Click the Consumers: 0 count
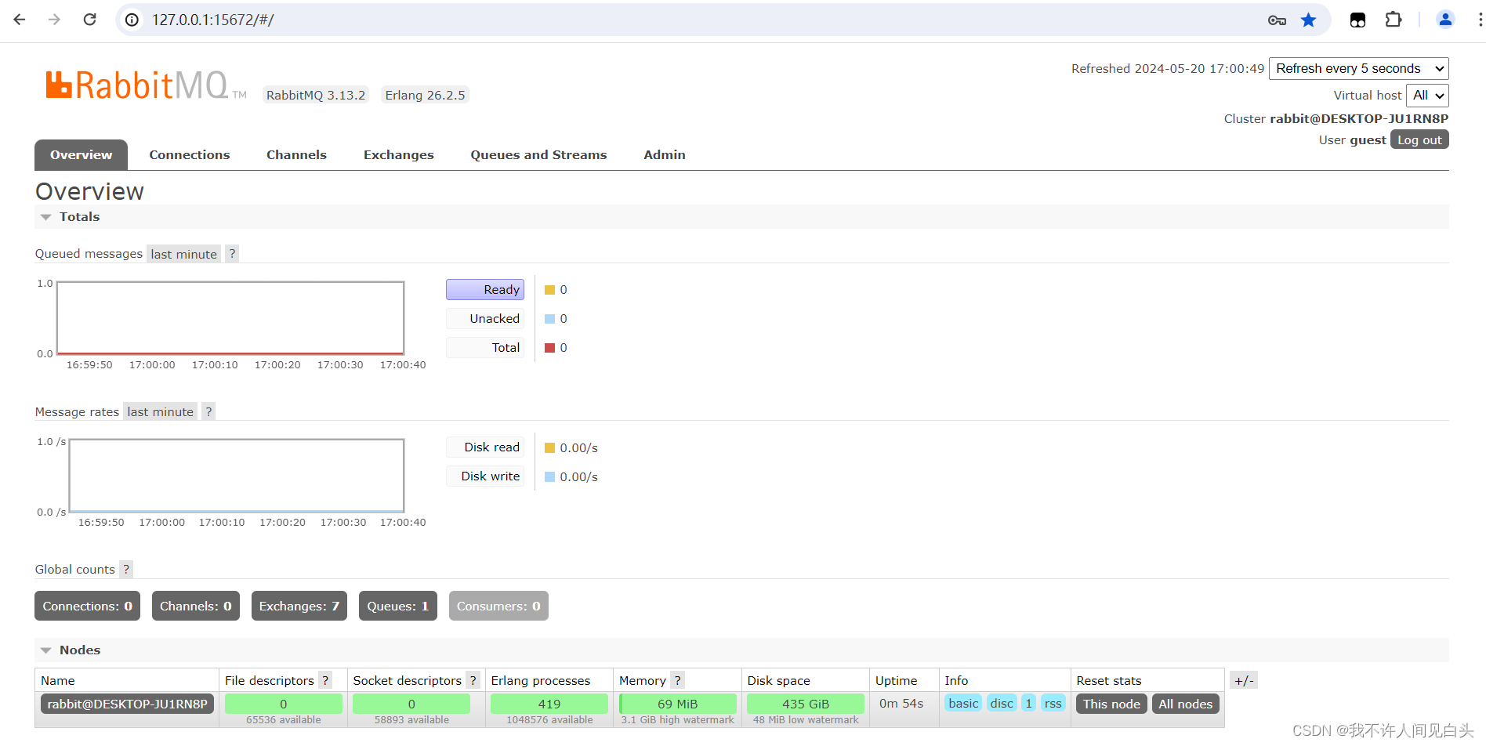1486x746 pixels. (x=498, y=606)
